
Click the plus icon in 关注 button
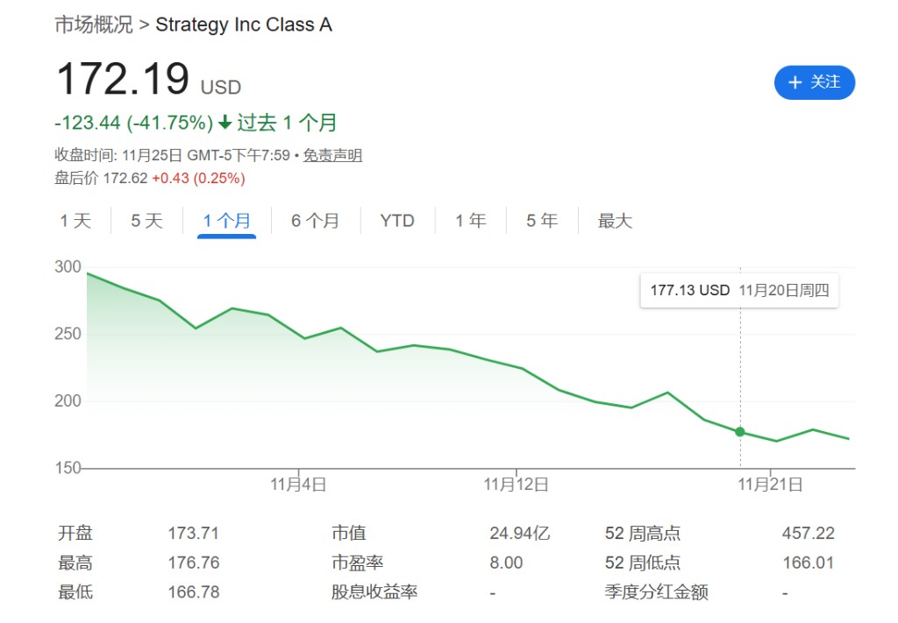pyautogui.click(x=795, y=82)
